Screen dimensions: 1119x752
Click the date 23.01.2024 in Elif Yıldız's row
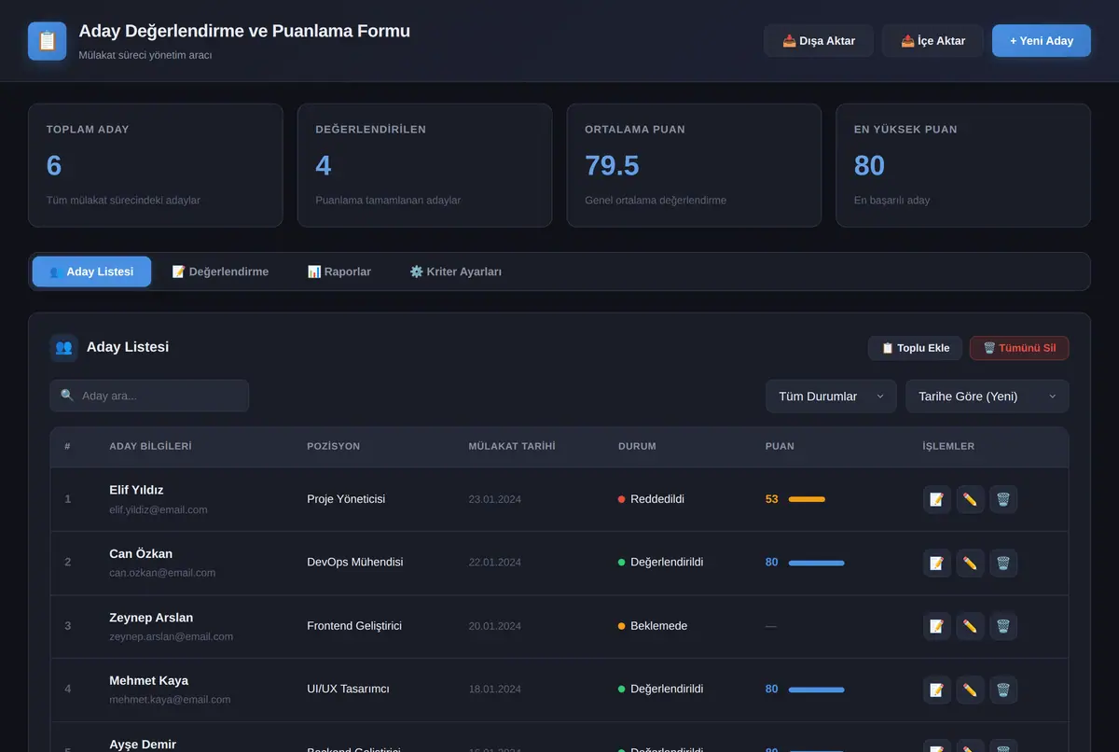(x=495, y=499)
